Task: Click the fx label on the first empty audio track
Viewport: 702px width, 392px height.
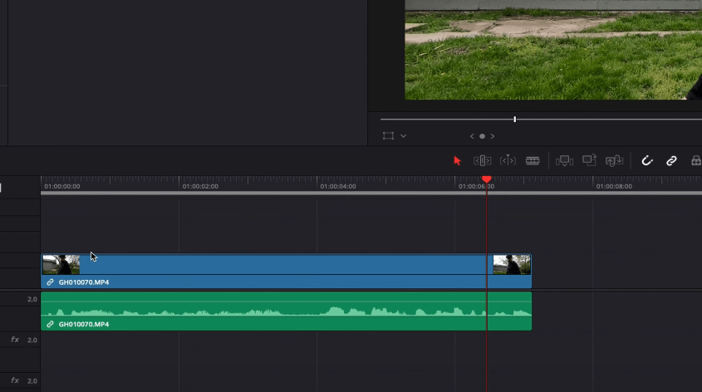Action: 15,340
